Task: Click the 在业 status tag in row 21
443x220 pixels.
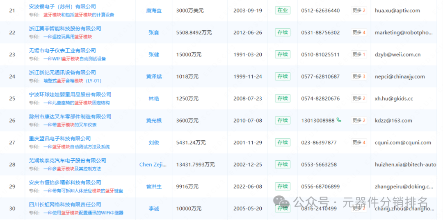Action: (x=283, y=11)
